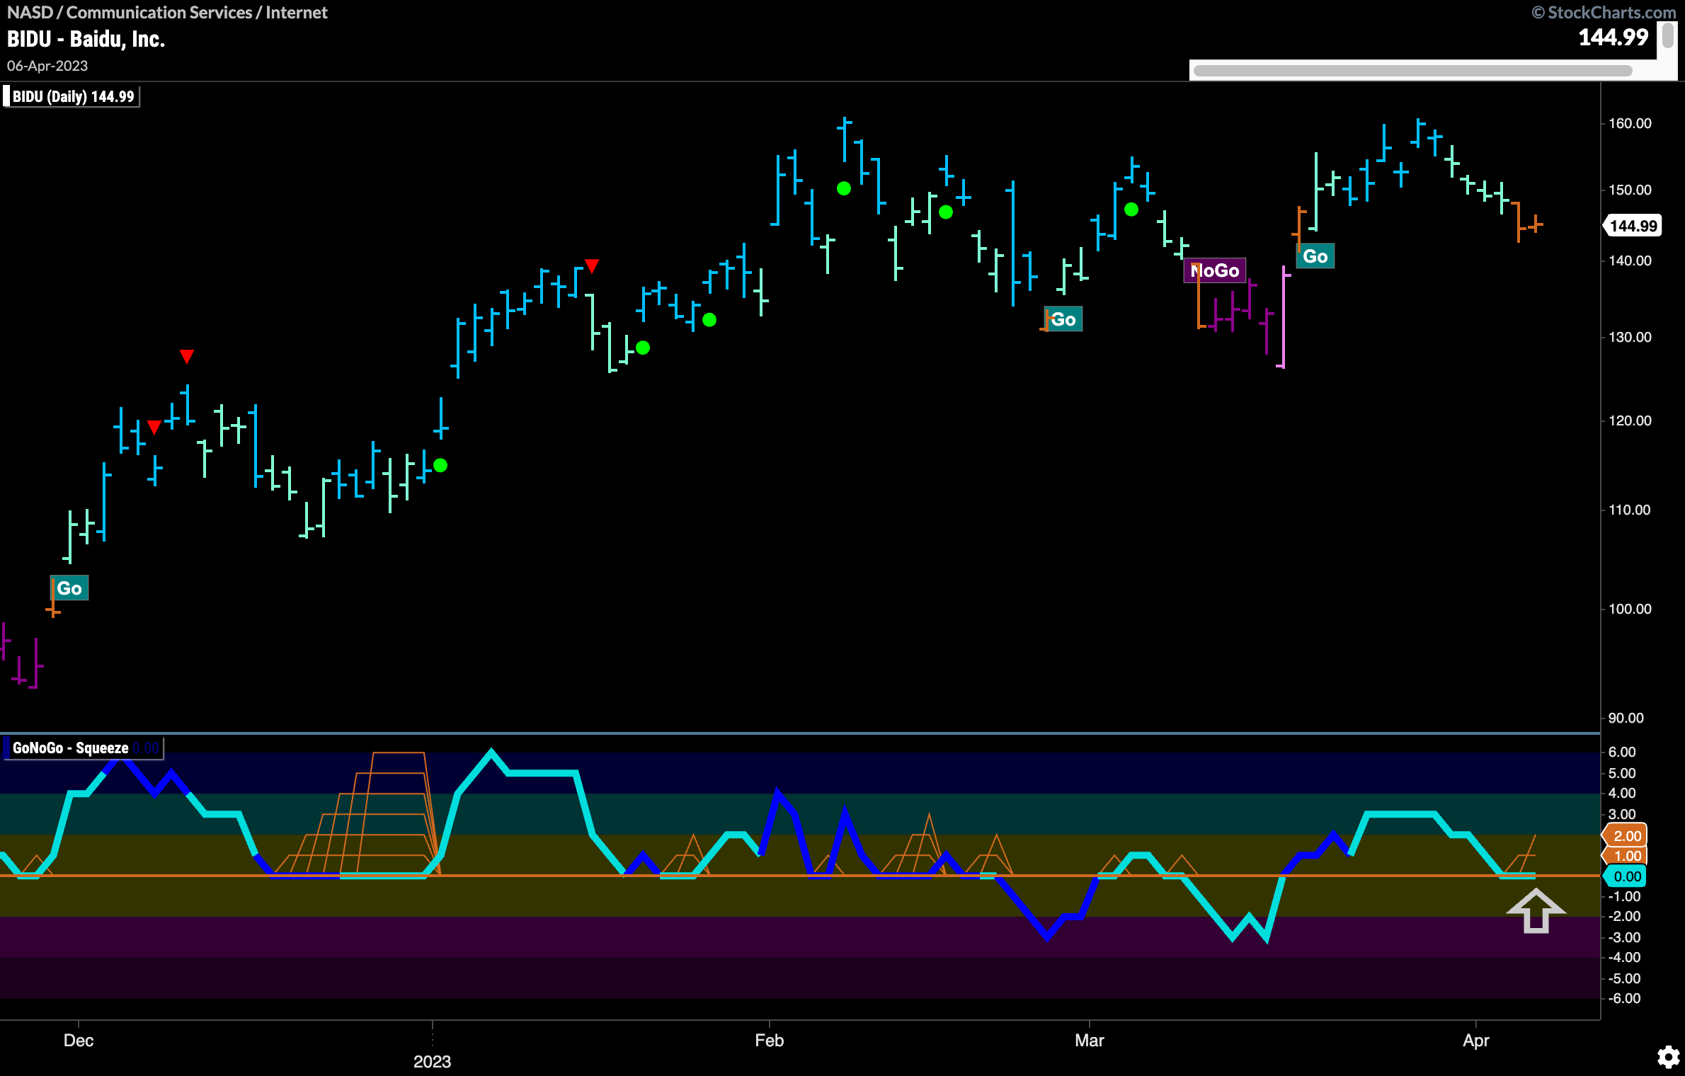
Task: Click the 160.00 price axis label
Action: click(x=1630, y=123)
